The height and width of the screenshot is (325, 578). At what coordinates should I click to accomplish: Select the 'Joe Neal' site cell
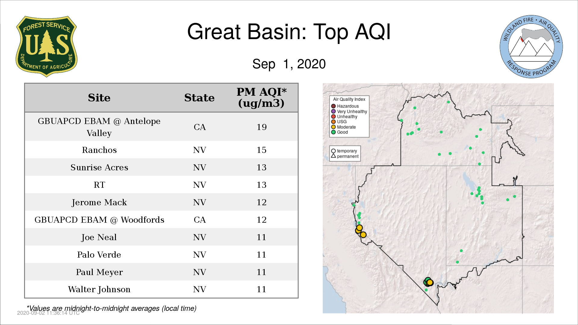99,237
